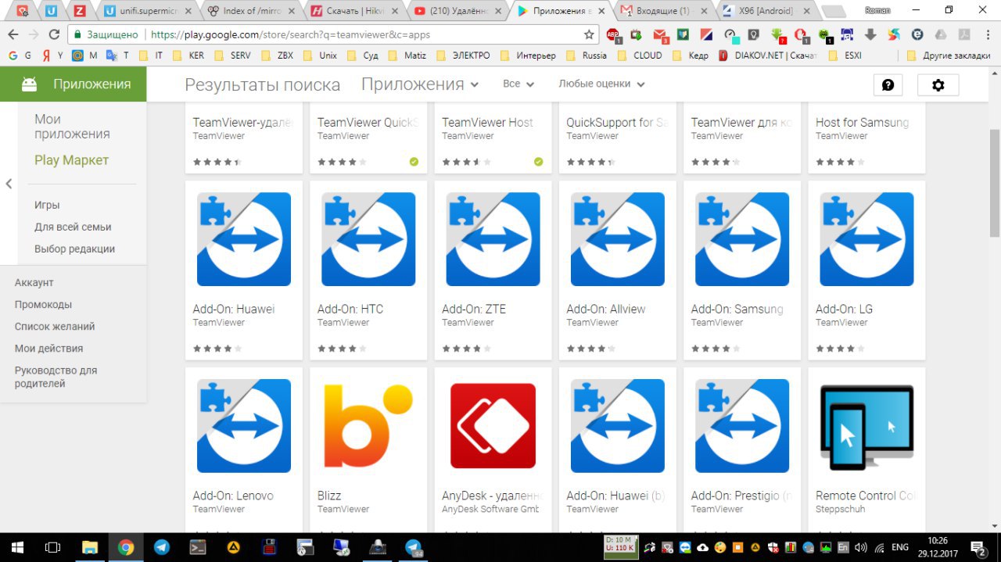Open Мои приложения in the sidebar
This screenshot has width=1001, height=562.
point(72,127)
